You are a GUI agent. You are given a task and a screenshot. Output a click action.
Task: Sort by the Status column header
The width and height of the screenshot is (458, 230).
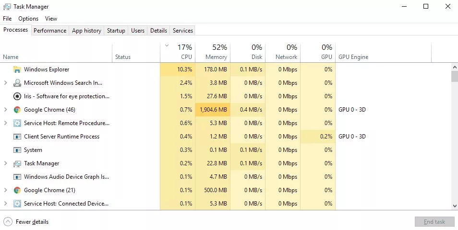click(x=136, y=53)
